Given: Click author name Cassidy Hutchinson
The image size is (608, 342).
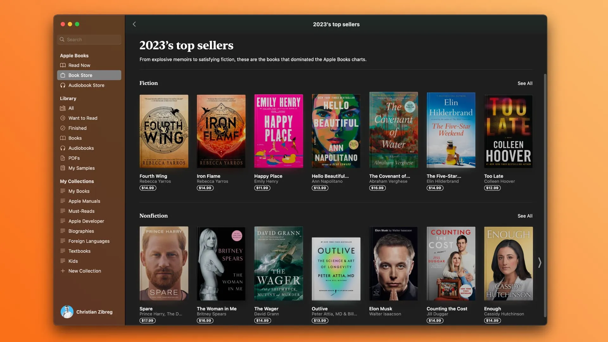Looking at the screenshot, I should point(504,314).
